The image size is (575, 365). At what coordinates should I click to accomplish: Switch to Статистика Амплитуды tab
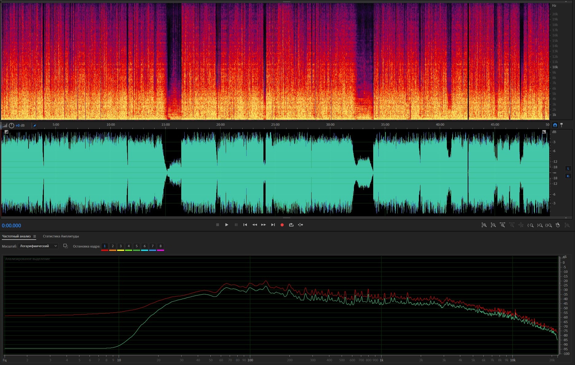coord(61,236)
